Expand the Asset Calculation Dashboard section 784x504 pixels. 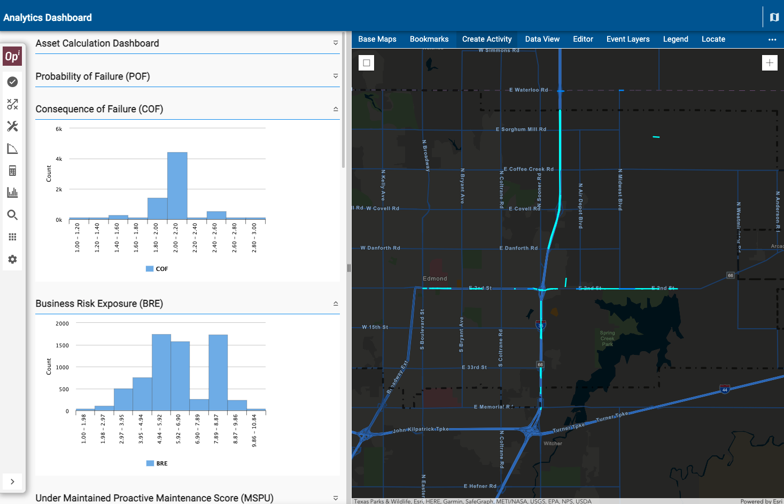point(336,43)
